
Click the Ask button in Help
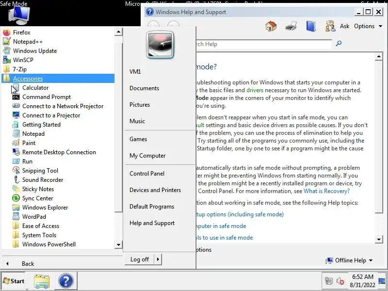point(338,26)
